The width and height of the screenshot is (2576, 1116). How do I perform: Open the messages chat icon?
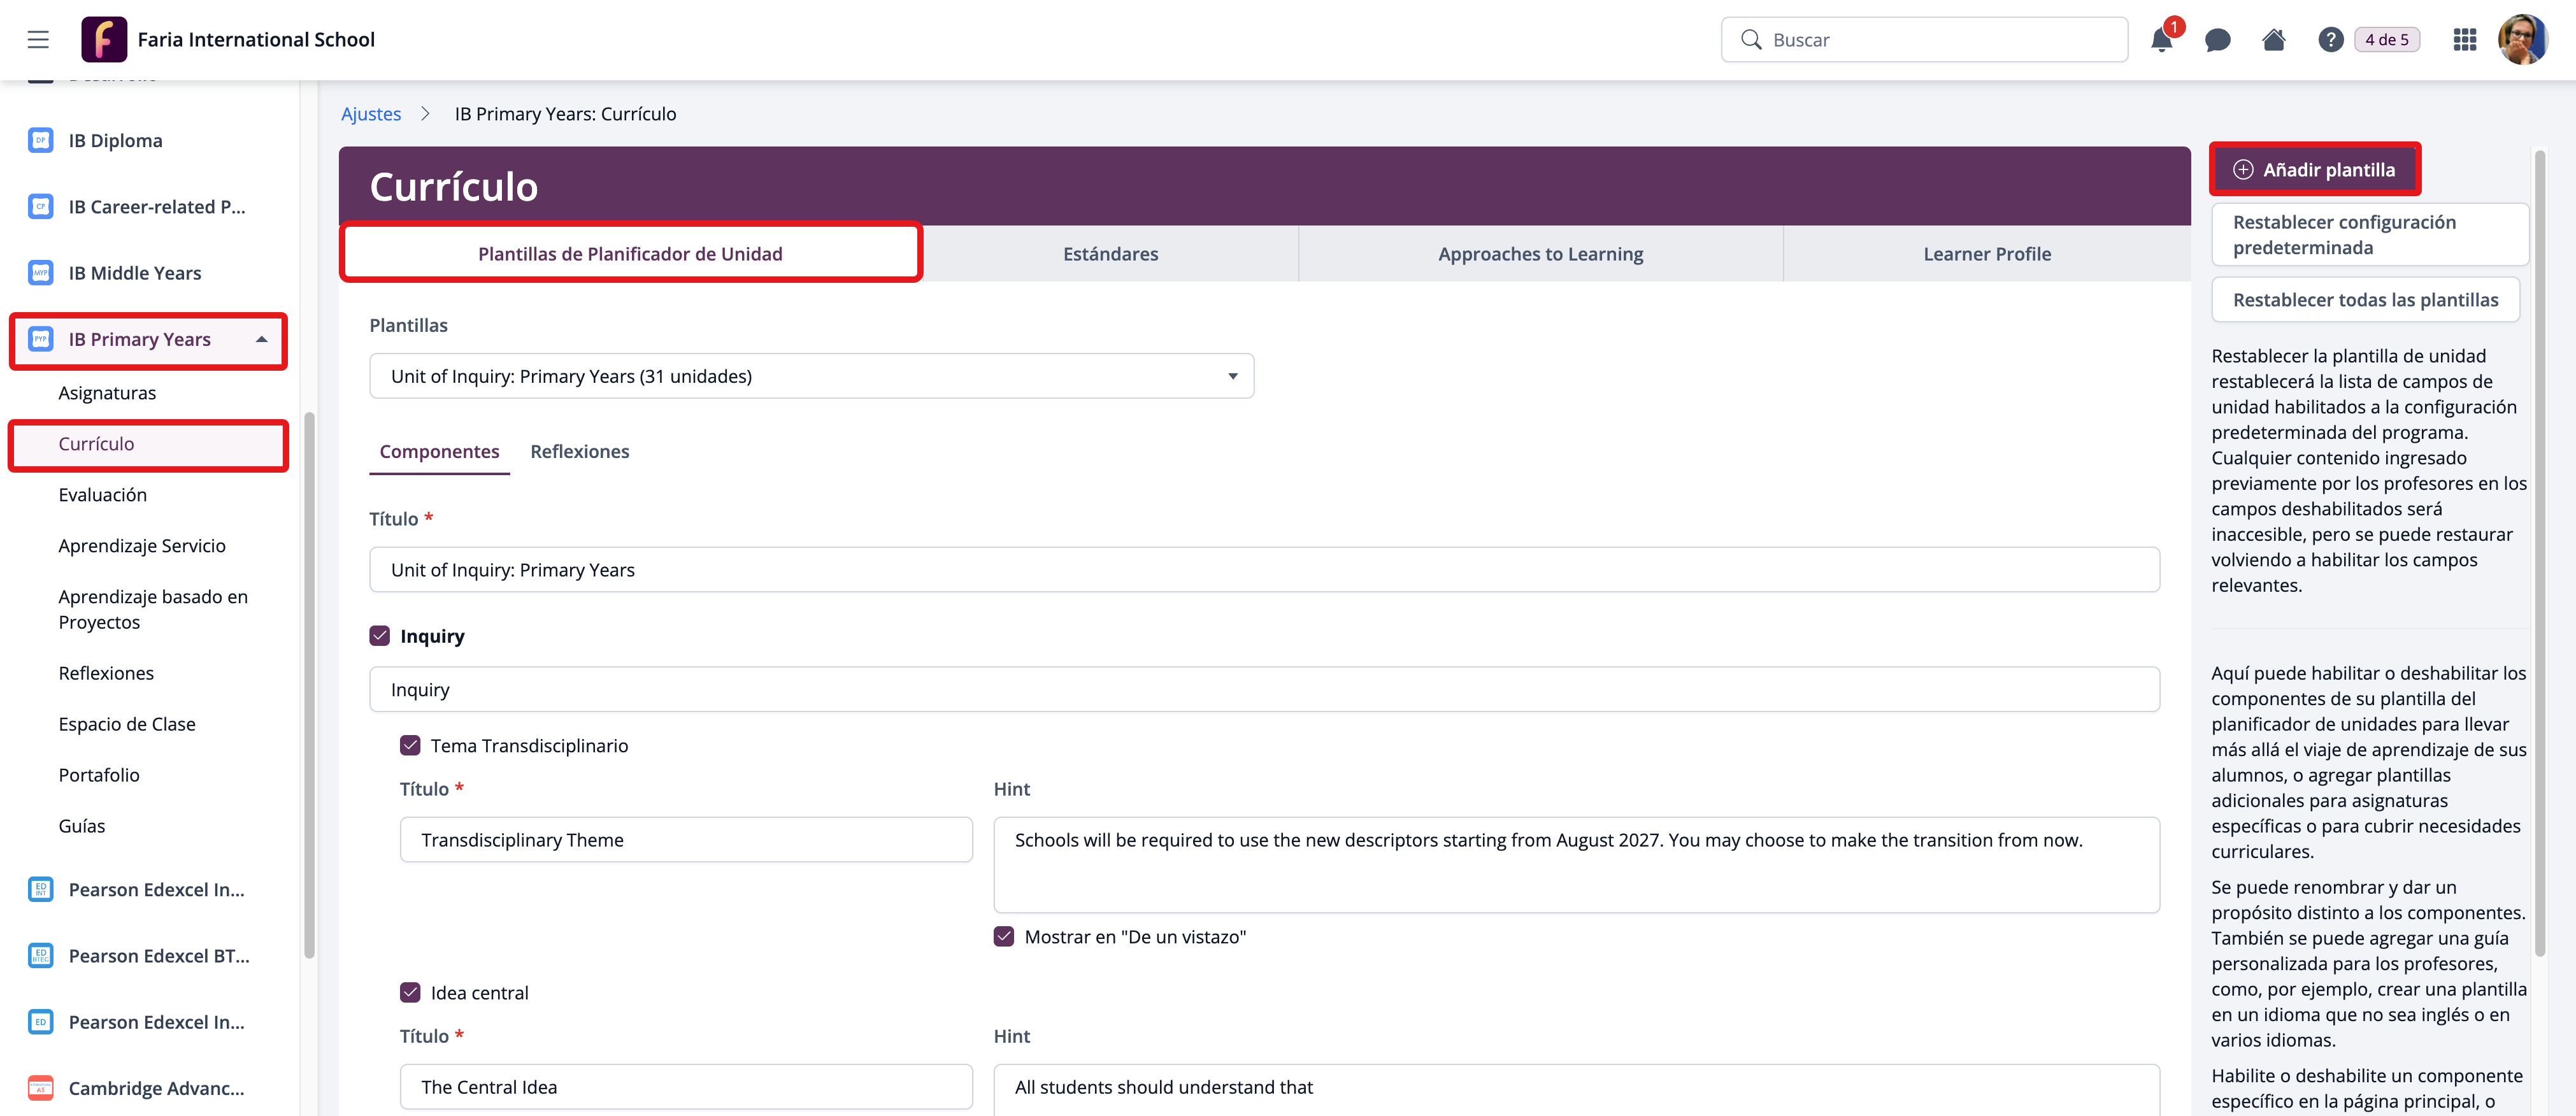pos(2217,40)
